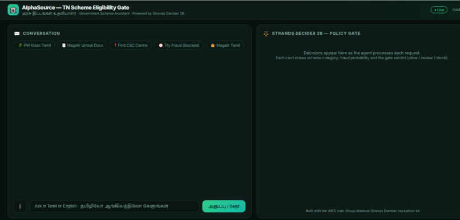This screenshot has height=220, width=460.
Task: Select the Magalir Urimai Docs chip
Action: point(82,46)
